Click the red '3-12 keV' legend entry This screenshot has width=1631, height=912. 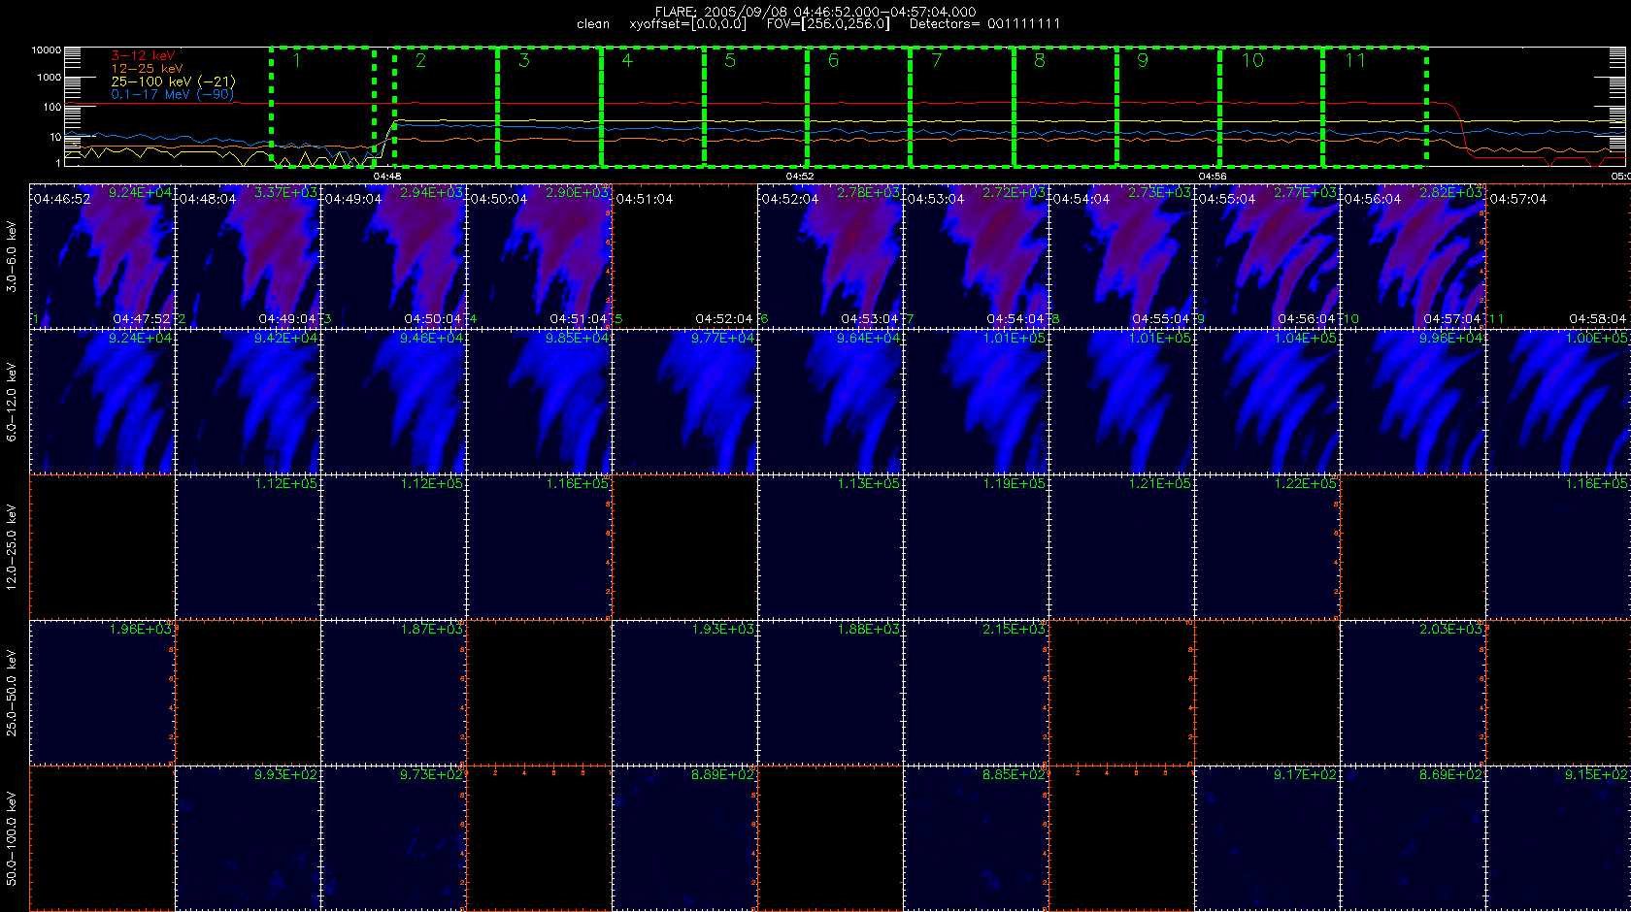[143, 56]
